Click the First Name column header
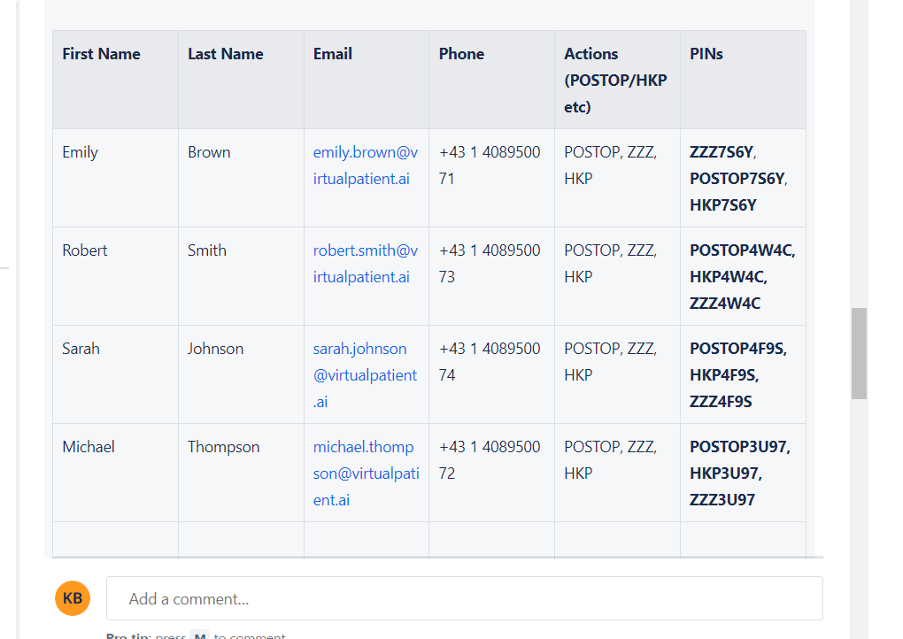The height and width of the screenshot is (639, 903). (101, 54)
